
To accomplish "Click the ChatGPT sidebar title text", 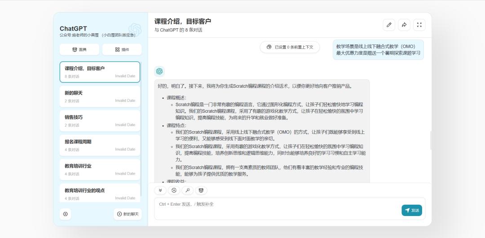I will pos(73,29).
